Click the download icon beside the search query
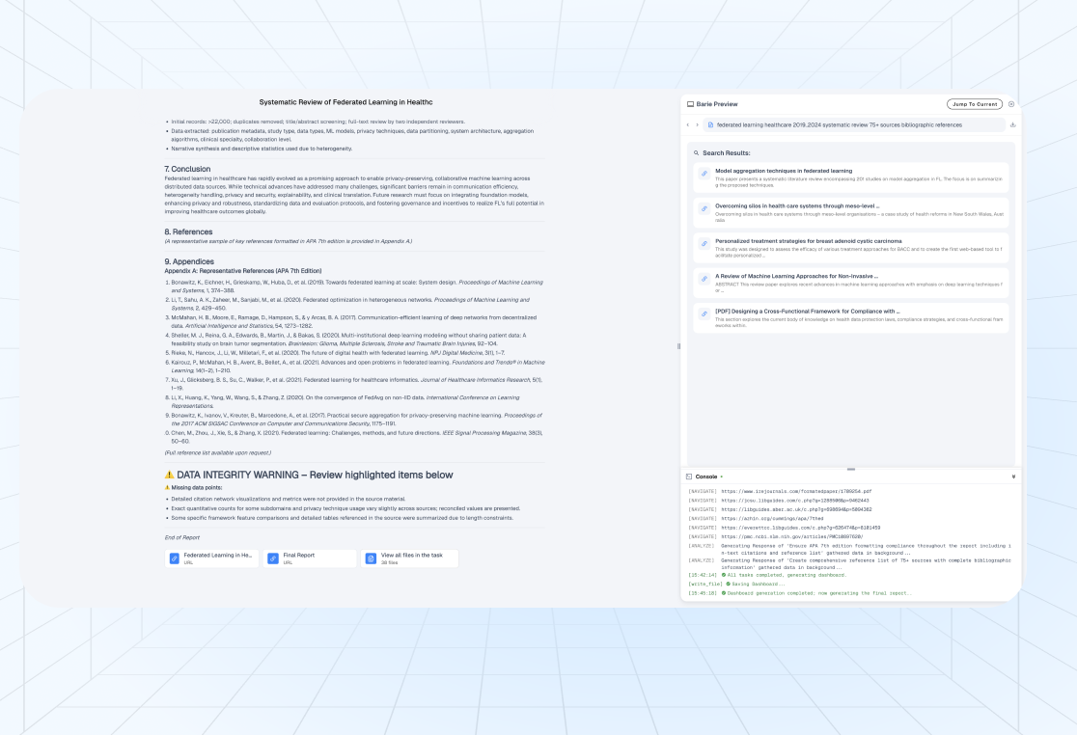This screenshot has height=735, width=1077. tap(1013, 124)
